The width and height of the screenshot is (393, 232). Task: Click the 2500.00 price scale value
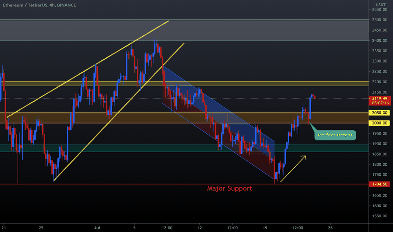tap(380, 20)
